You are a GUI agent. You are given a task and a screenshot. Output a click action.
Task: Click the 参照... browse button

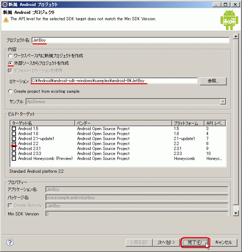(213, 81)
